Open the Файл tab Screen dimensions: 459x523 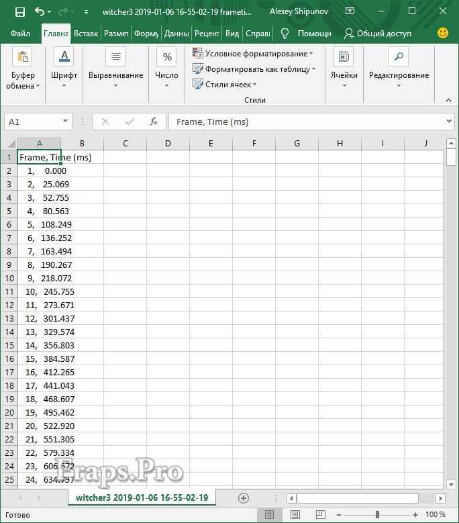click(20, 34)
